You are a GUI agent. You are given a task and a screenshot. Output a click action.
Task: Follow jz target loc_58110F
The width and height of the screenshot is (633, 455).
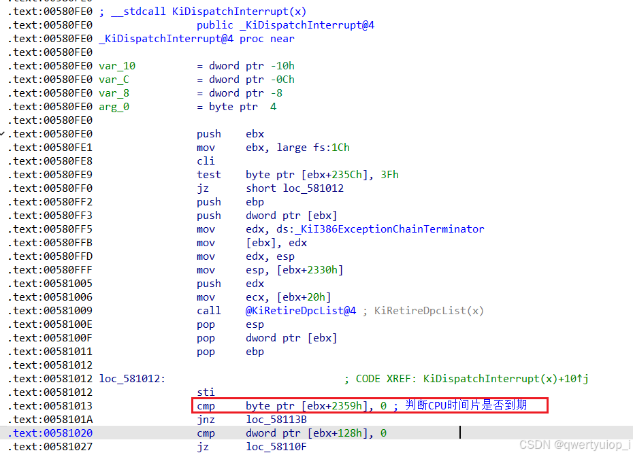coord(276,447)
